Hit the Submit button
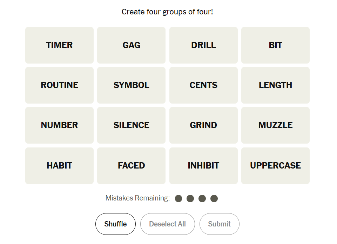 coord(219,224)
